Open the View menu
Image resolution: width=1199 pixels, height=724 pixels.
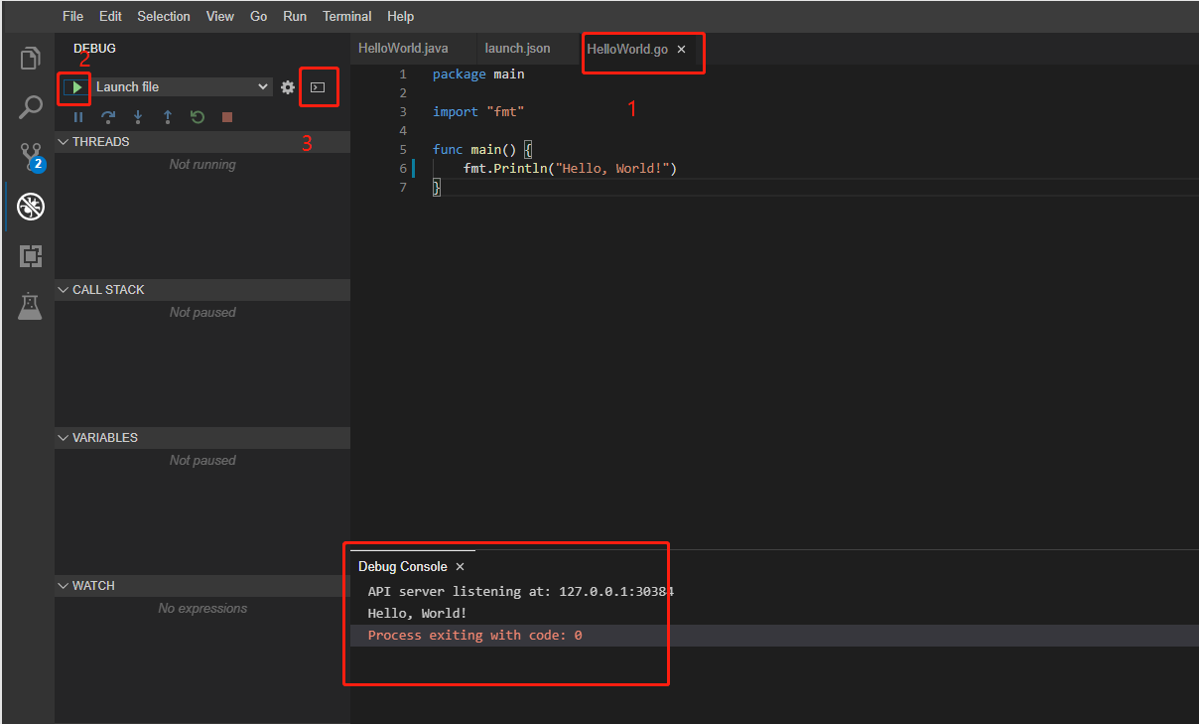click(220, 16)
